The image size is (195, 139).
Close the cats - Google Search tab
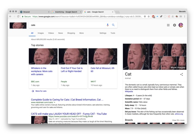point(113,12)
